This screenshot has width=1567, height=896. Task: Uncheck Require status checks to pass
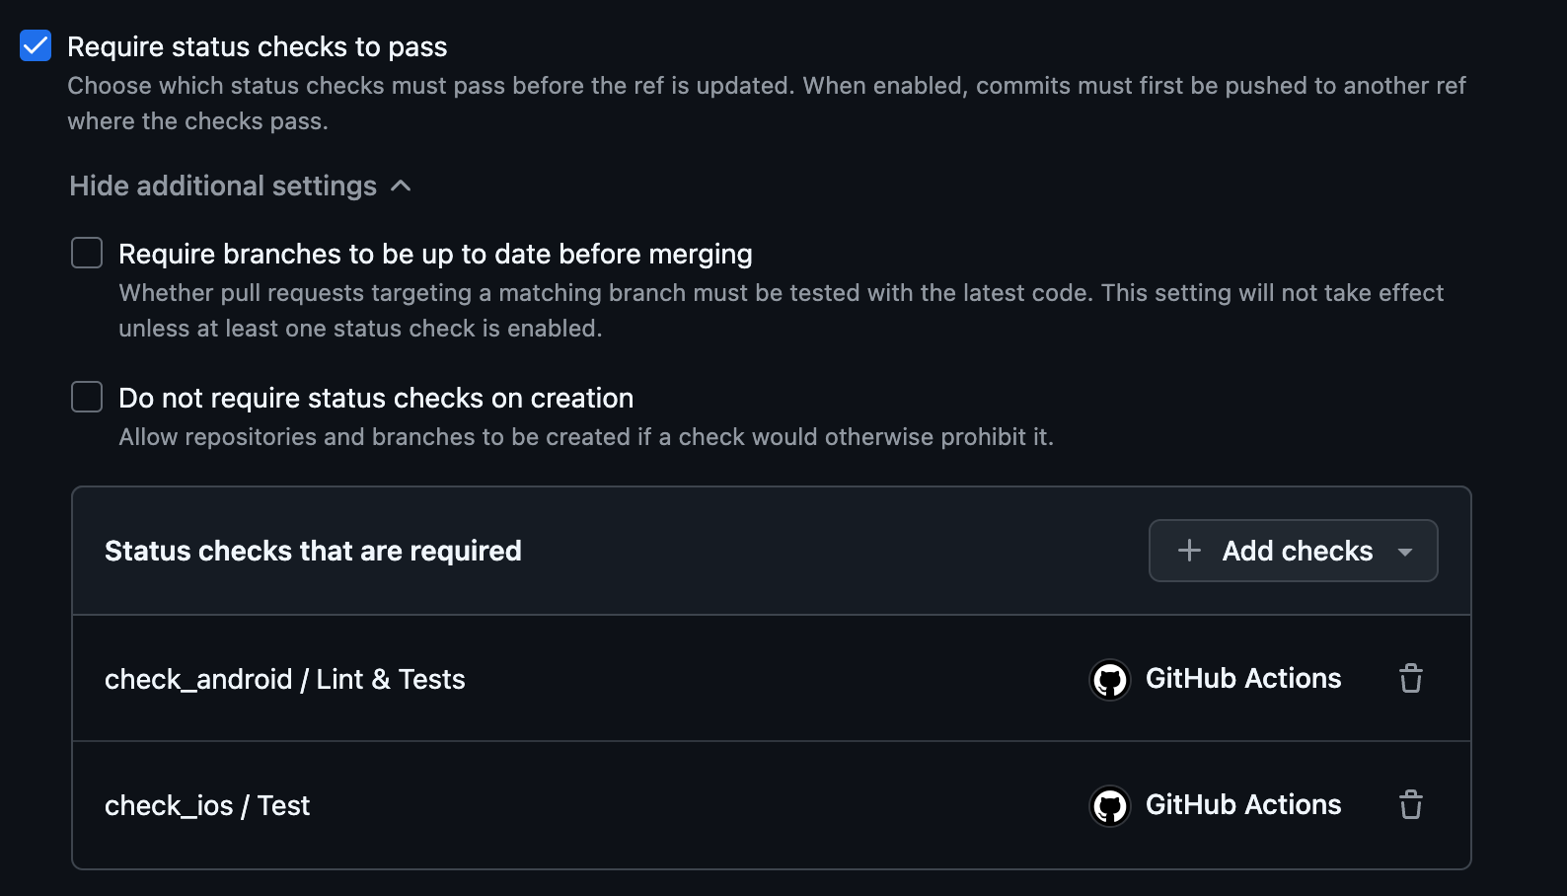[36, 45]
